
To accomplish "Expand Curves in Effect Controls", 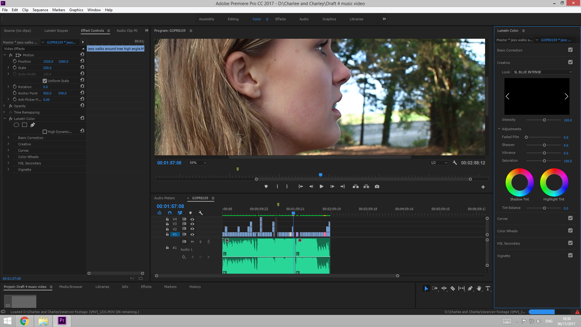I will pos(8,150).
